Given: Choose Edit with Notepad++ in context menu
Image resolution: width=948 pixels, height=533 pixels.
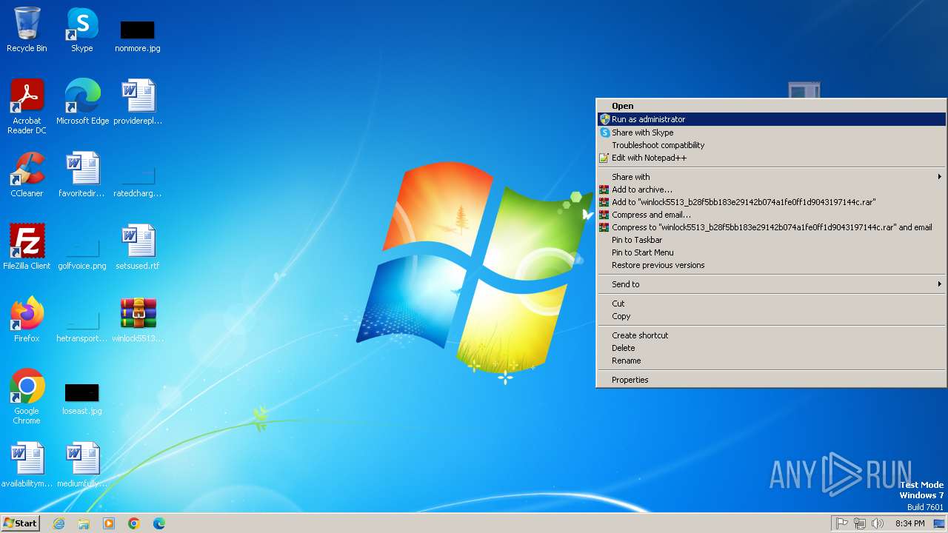Looking at the screenshot, I should pyautogui.click(x=772, y=158).
